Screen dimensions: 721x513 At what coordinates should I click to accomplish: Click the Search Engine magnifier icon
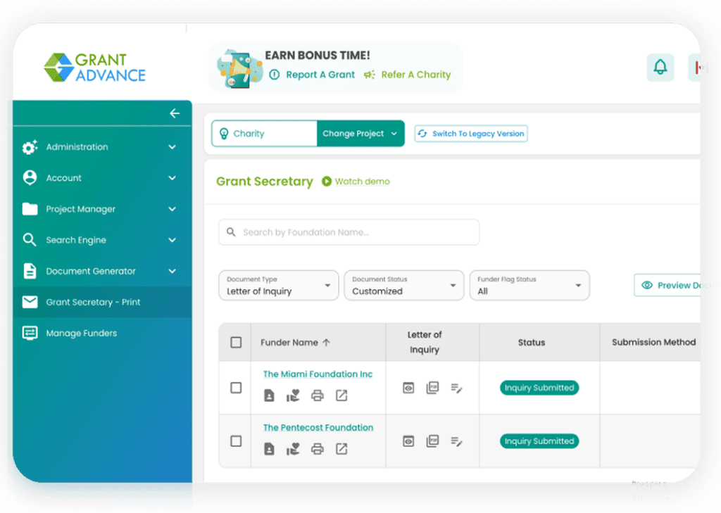30,240
